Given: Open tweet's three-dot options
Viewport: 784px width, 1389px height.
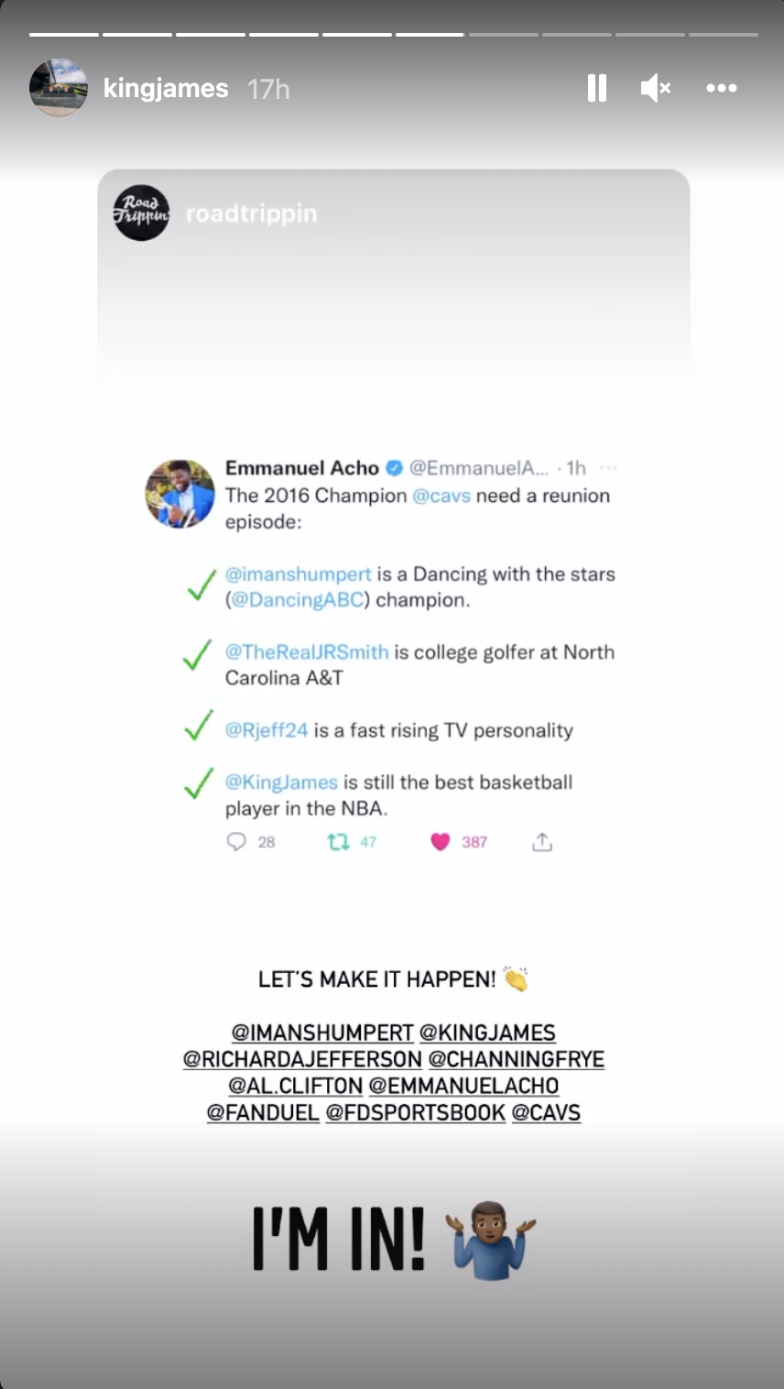Looking at the screenshot, I should coord(608,468).
